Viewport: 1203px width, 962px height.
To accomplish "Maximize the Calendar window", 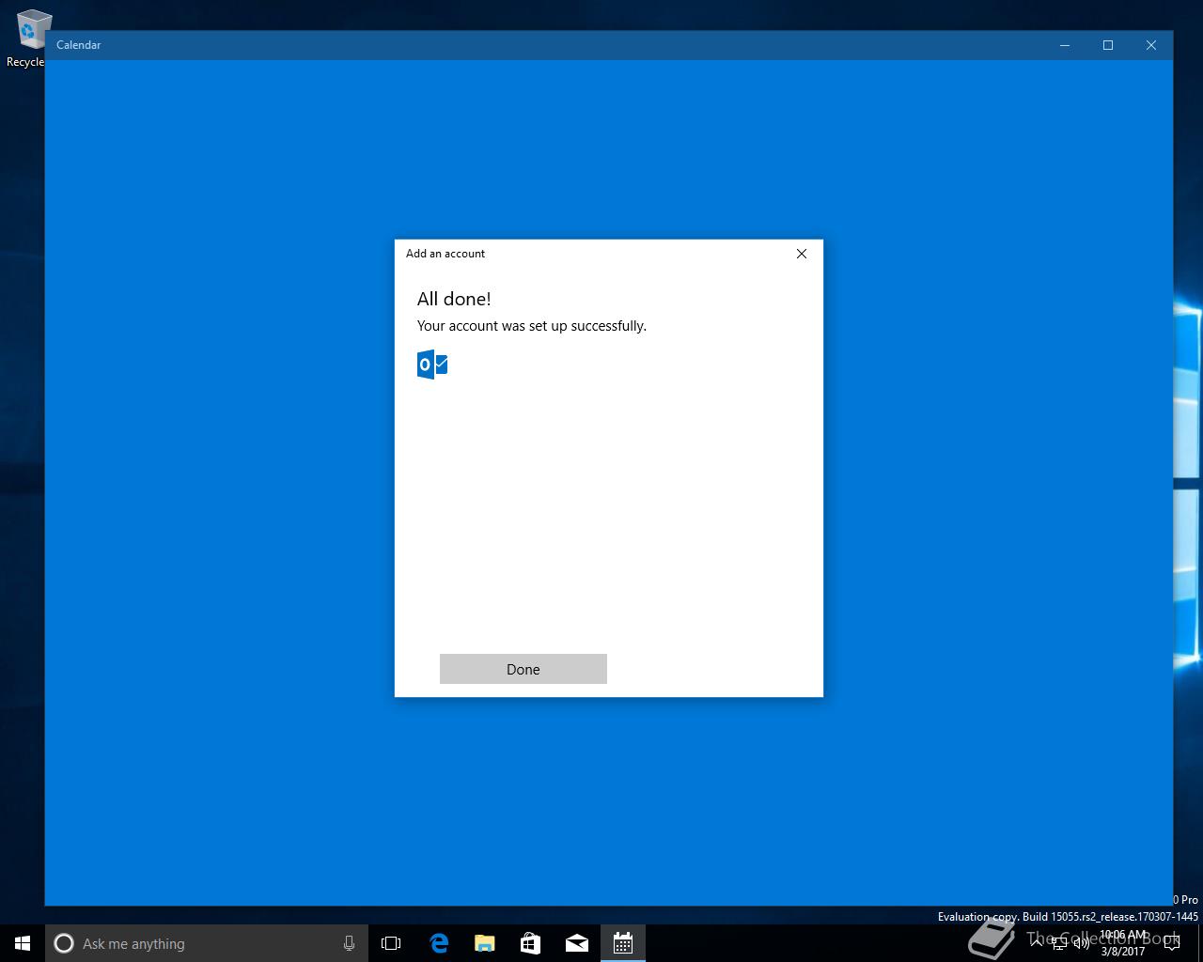I will pyautogui.click(x=1108, y=45).
